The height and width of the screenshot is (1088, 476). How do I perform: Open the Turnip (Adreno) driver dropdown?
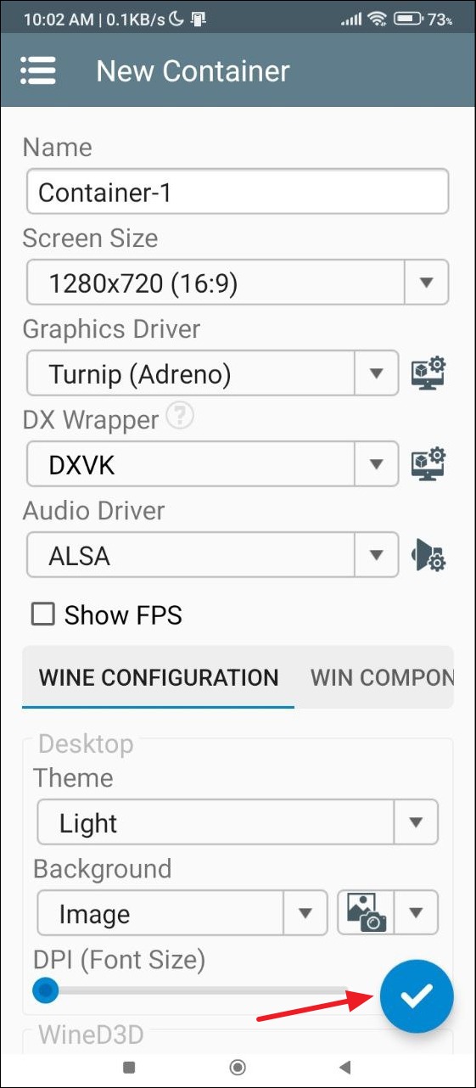[x=212, y=373]
